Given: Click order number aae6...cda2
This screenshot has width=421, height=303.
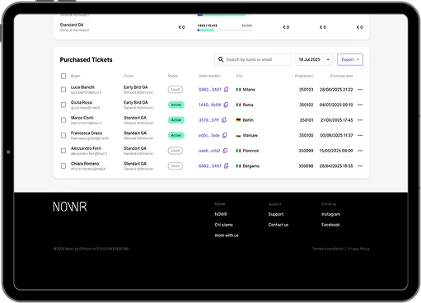Looking at the screenshot, I should 209,151.
